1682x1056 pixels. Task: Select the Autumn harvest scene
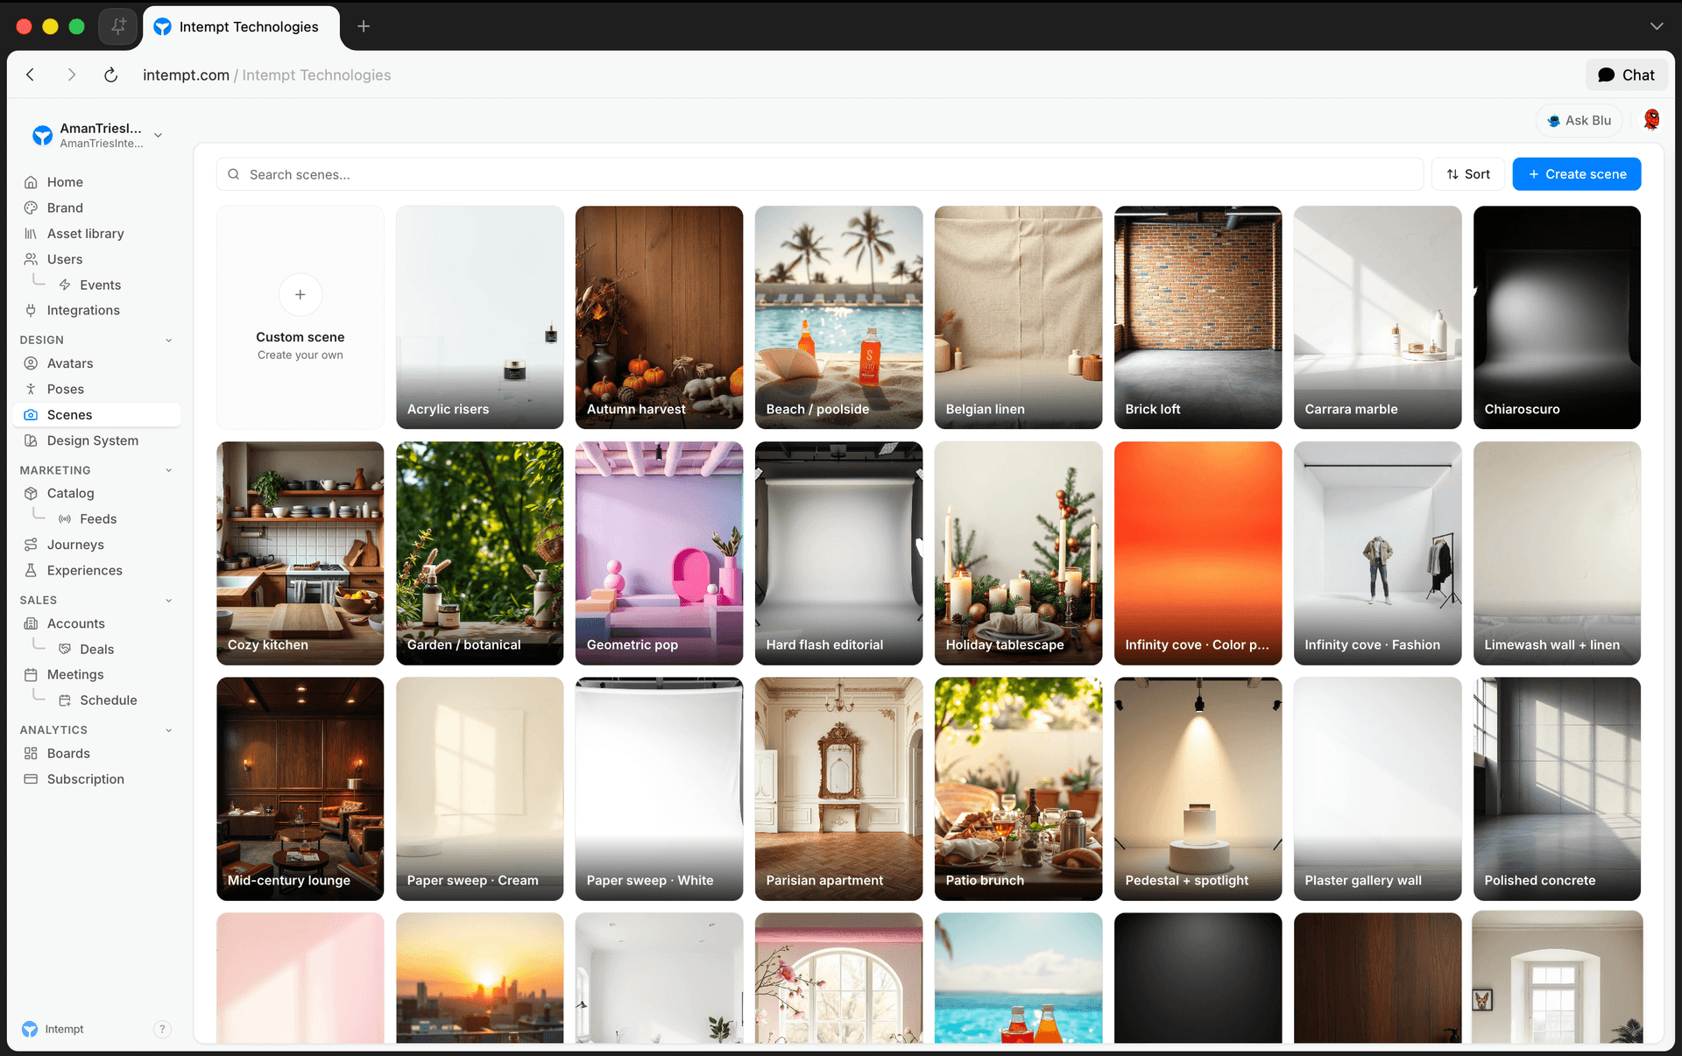[660, 317]
